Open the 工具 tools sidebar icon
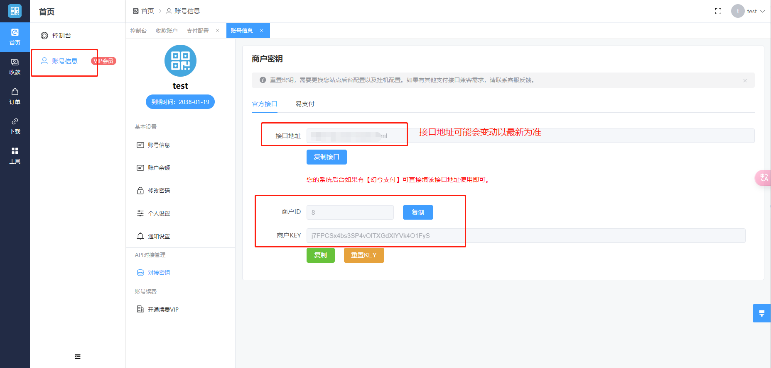 click(15, 155)
